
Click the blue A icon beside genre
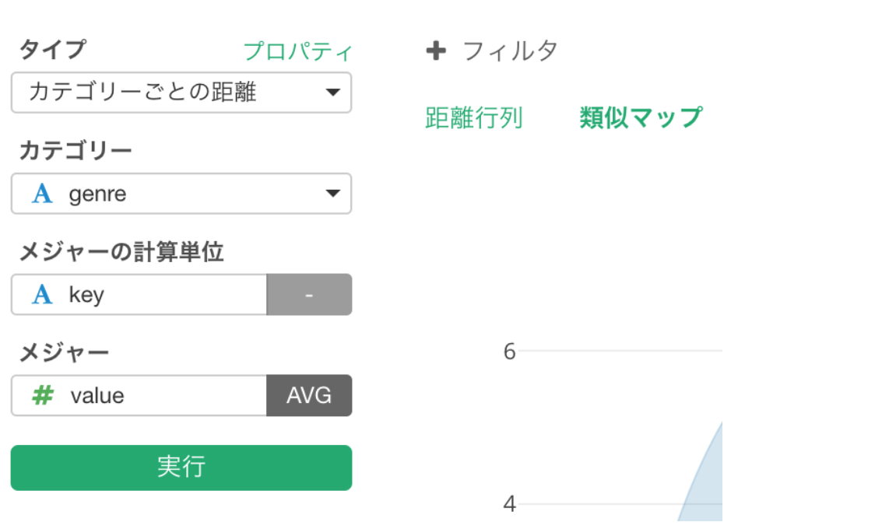42,194
